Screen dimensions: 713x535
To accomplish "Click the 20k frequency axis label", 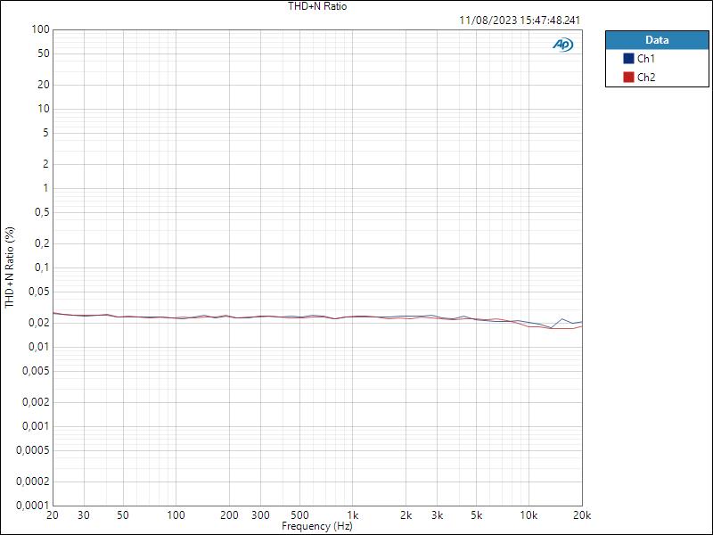I will click(x=583, y=514).
